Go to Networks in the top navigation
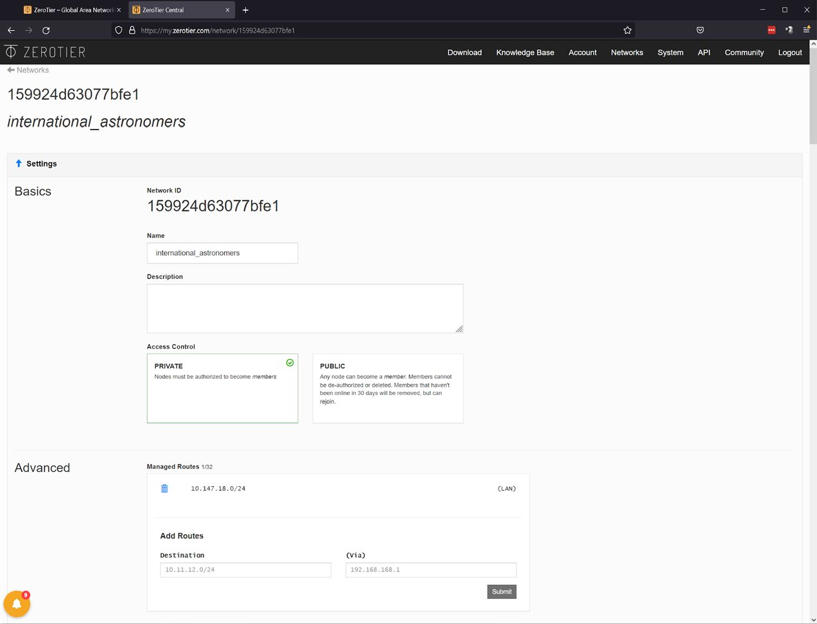Viewport: 817px width, 624px height. (627, 53)
